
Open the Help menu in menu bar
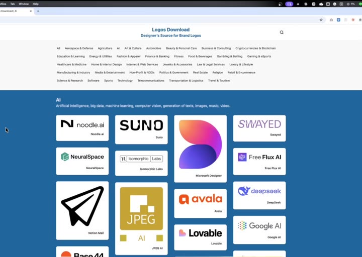point(35,4)
